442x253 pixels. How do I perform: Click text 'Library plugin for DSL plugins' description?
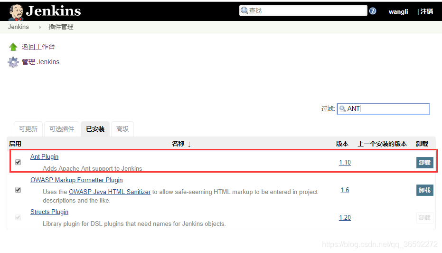point(134,224)
